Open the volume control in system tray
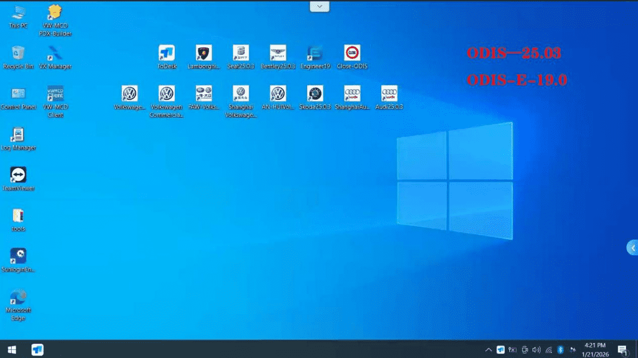Image resolution: width=638 pixels, height=358 pixels. click(x=536, y=350)
